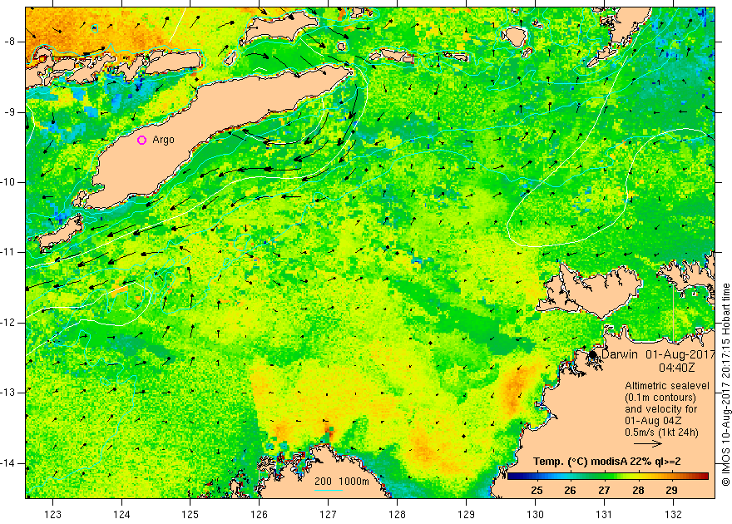Viewport: 732px width, 524px height.
Task: Click the cyan bathymetry legend line sample
Action: click(329, 489)
